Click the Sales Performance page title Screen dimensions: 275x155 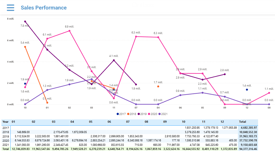pos(44,8)
